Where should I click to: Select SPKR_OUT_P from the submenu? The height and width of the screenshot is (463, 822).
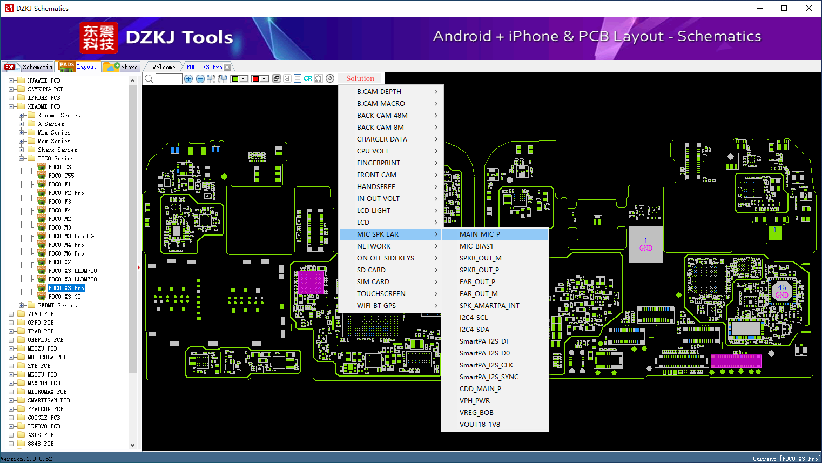click(495, 270)
